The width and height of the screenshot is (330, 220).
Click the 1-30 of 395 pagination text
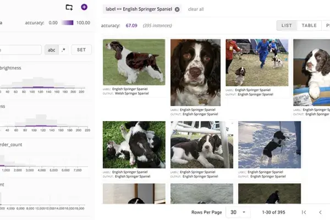pos(273,212)
